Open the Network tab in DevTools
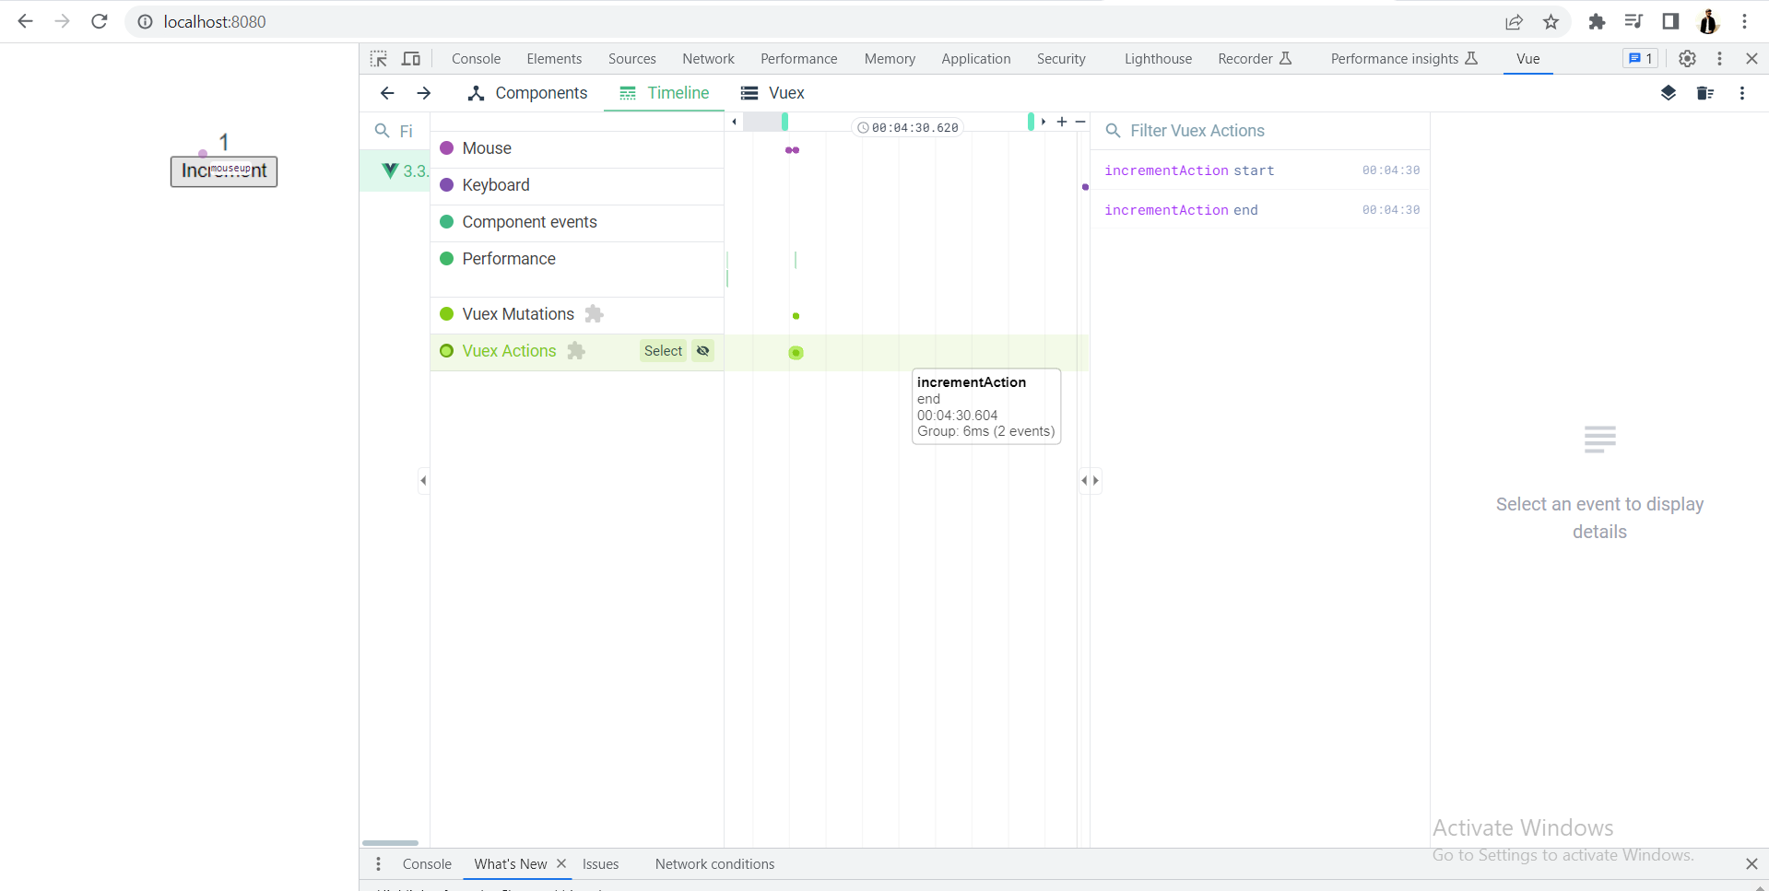1769x891 pixels. coord(708,58)
